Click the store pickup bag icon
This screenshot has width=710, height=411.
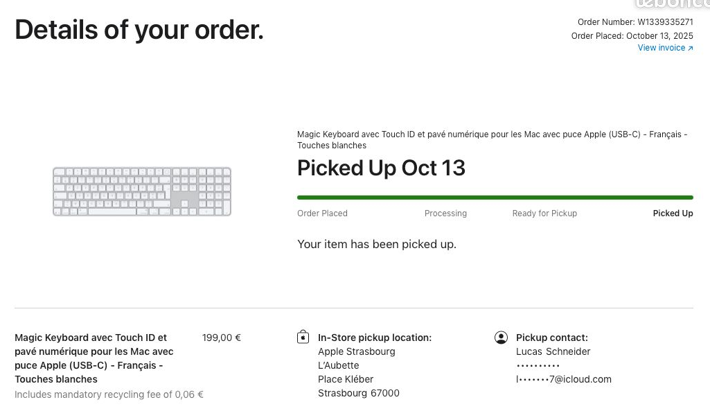click(x=303, y=338)
